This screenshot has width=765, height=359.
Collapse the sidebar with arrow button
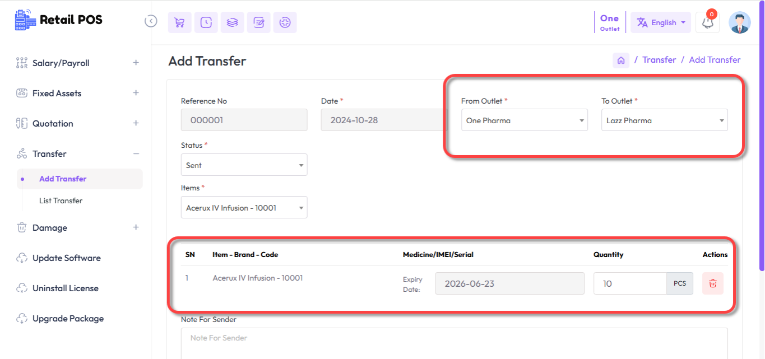pos(151,21)
